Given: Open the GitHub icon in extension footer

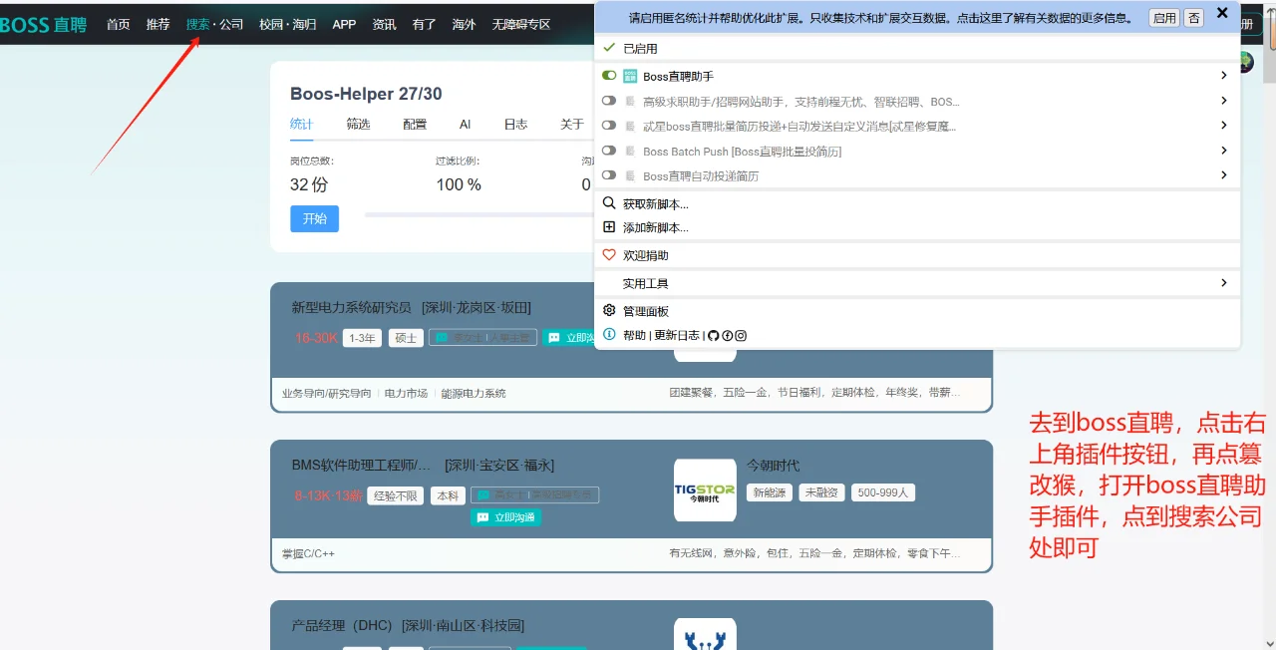Looking at the screenshot, I should 714,335.
